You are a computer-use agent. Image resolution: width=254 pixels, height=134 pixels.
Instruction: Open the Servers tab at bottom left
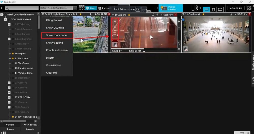[10, 125]
